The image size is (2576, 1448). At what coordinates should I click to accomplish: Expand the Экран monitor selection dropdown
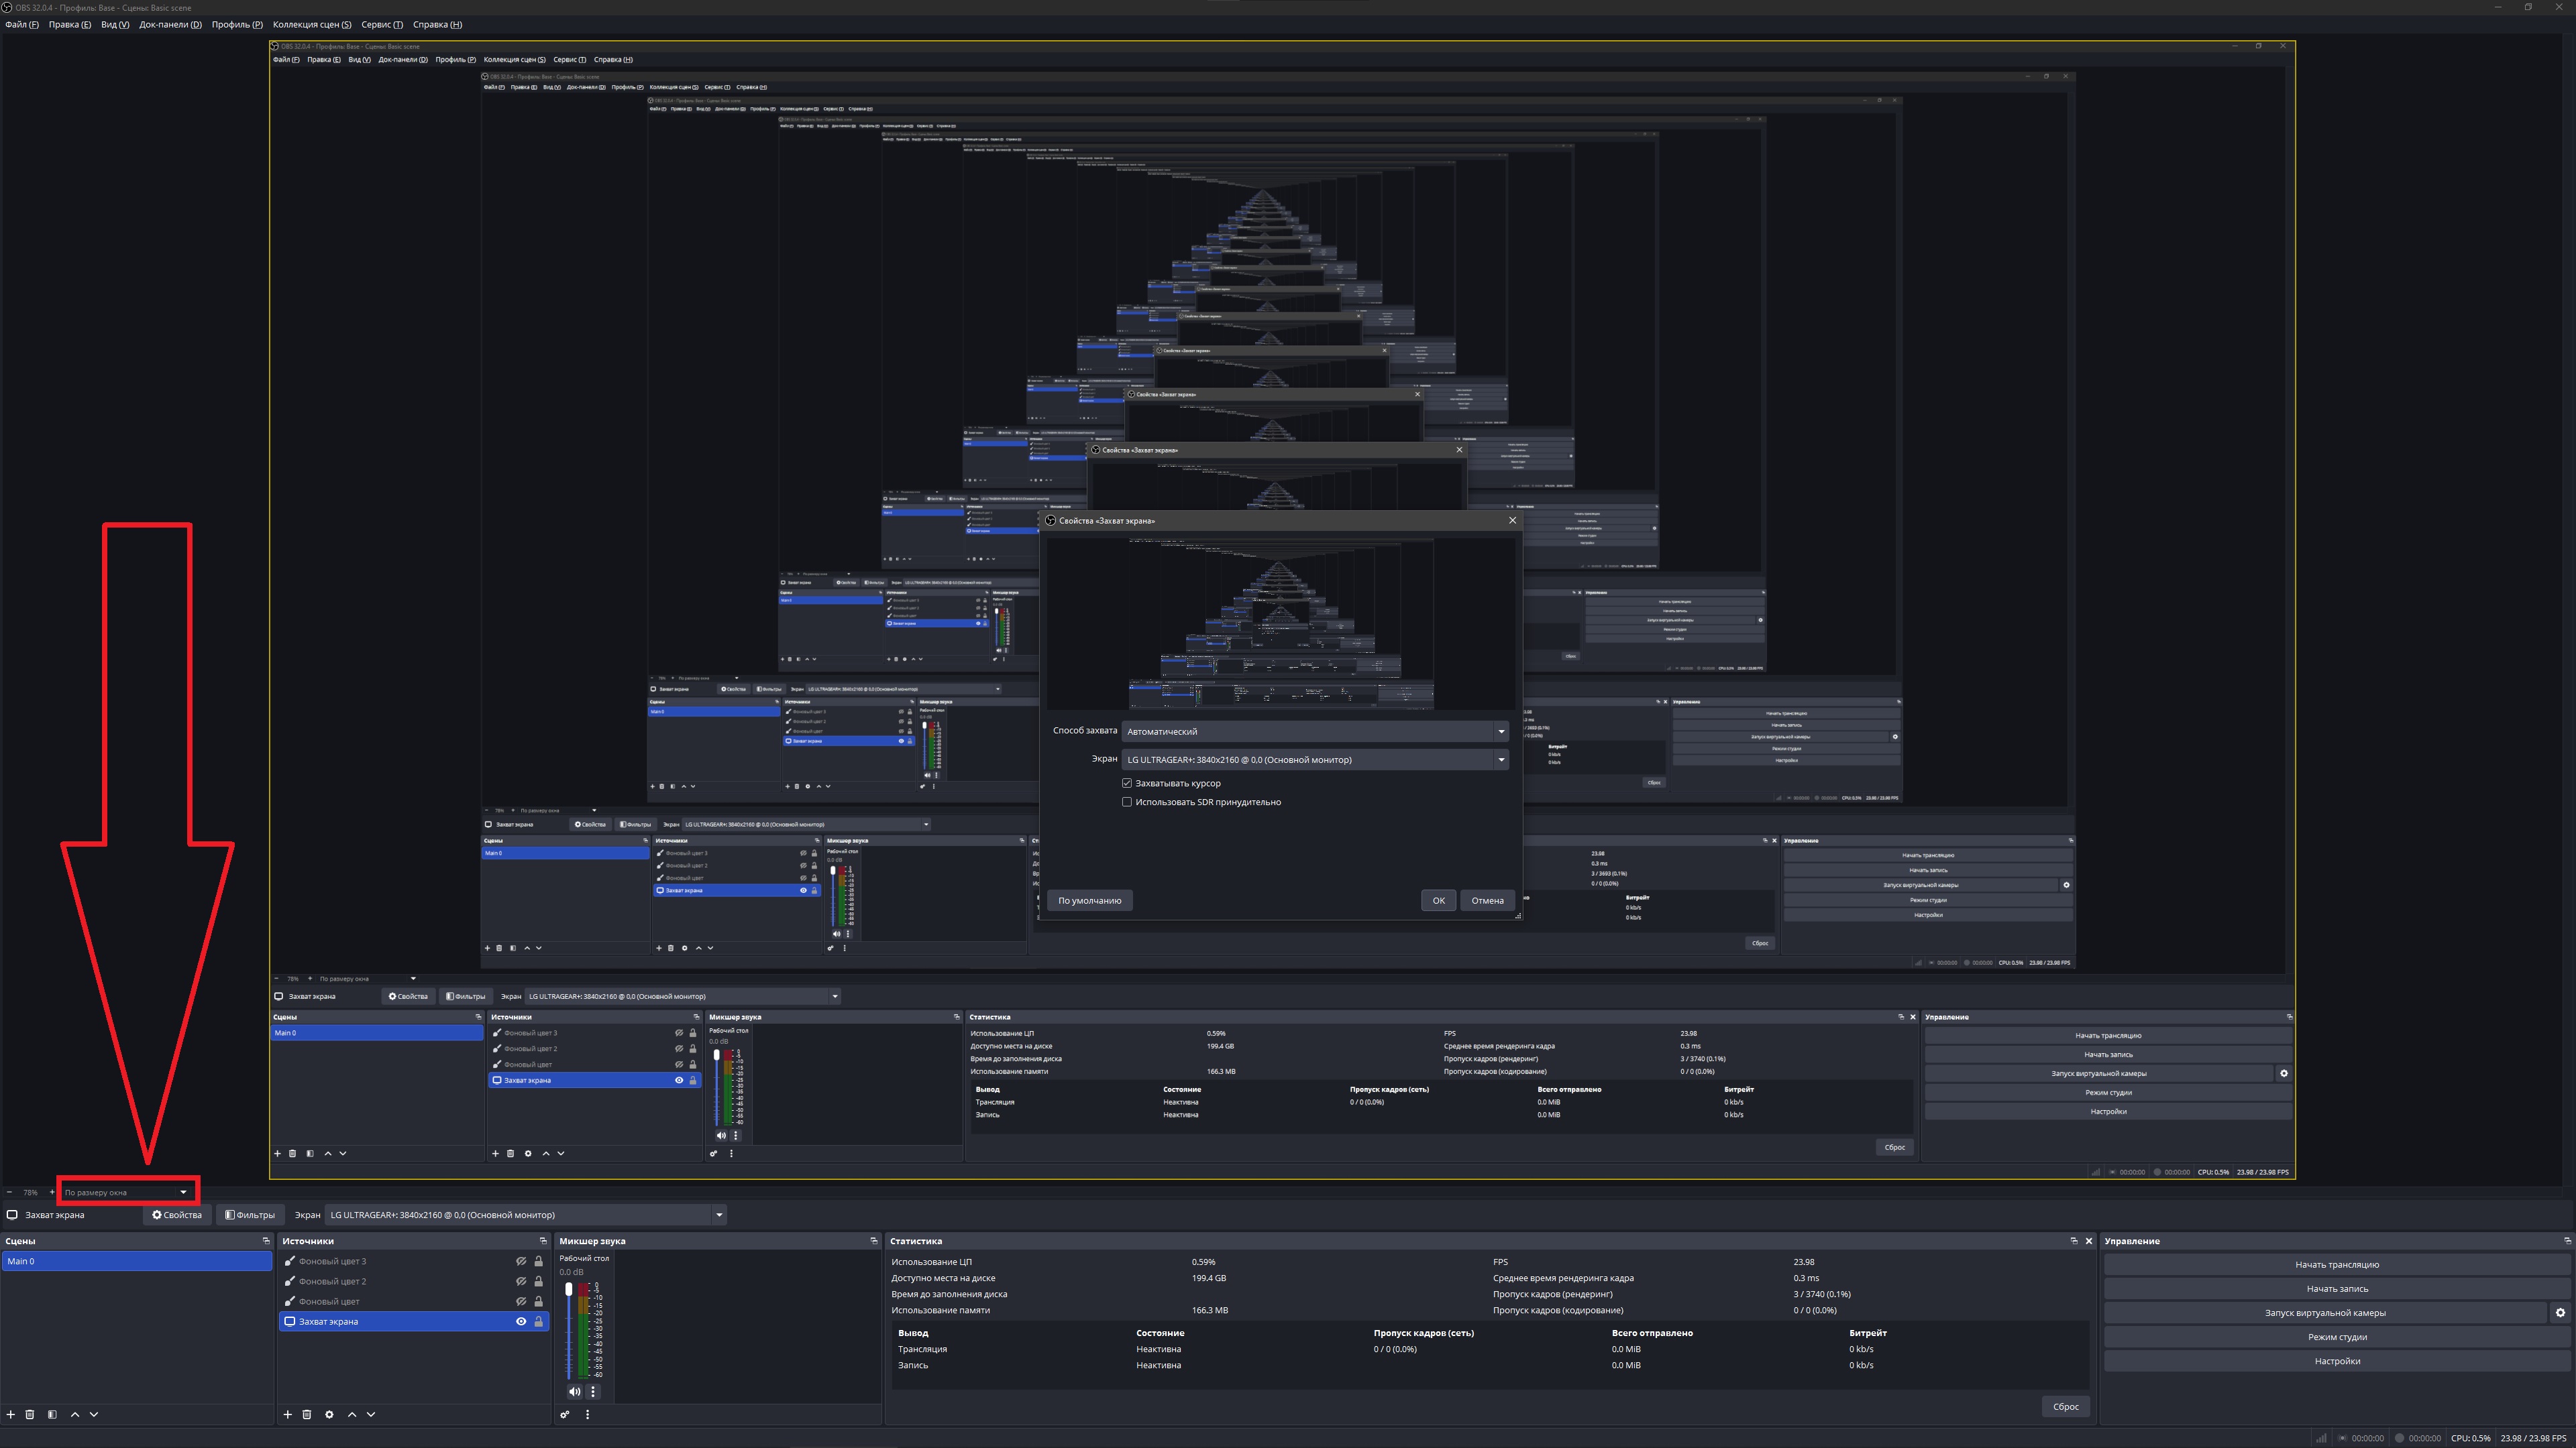tap(718, 1215)
